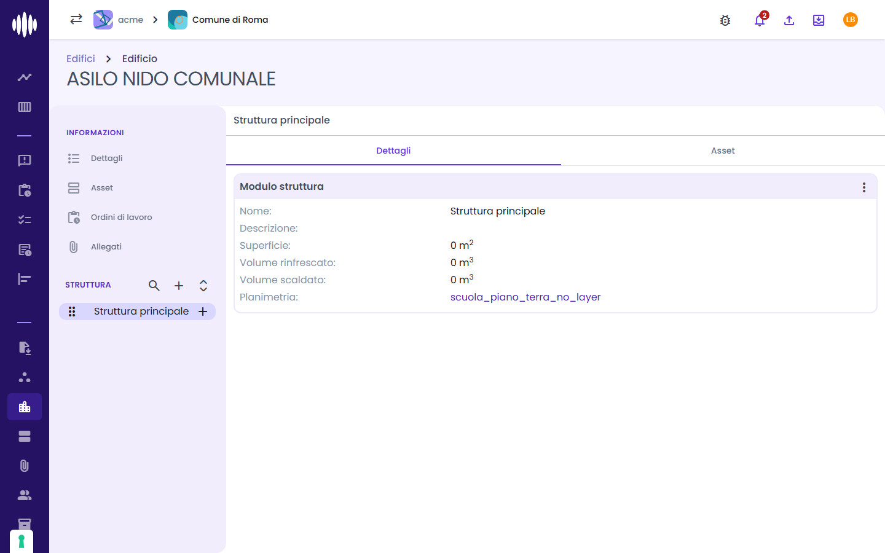Open scuola_piano_terra_no_layer planimetria link
This screenshot has width=885, height=553.
click(x=525, y=297)
